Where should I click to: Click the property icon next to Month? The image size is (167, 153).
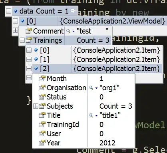[42, 78]
